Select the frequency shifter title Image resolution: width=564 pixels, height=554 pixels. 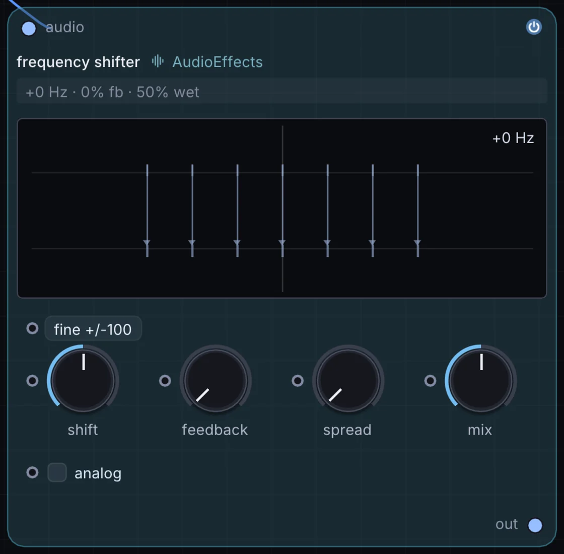(79, 62)
